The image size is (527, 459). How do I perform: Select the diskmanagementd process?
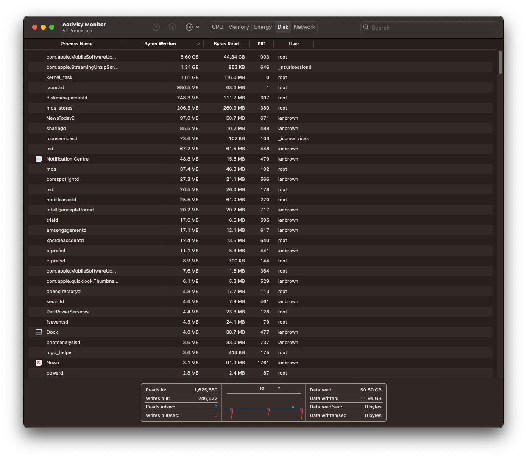pyautogui.click(x=260, y=98)
